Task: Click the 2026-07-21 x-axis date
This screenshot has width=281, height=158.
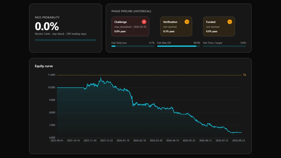Action: coord(222,141)
